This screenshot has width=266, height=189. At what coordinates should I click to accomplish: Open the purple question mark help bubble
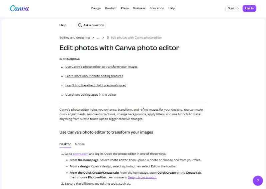(258, 181)
